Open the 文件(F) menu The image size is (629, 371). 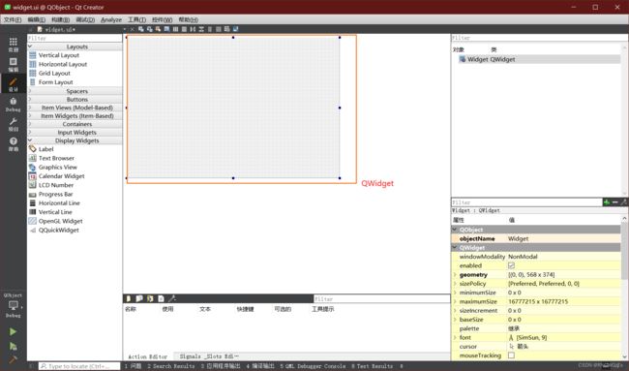13,19
